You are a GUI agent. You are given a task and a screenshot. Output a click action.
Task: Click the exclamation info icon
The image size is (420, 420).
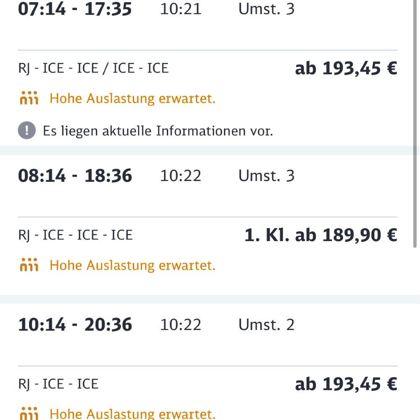click(27, 131)
